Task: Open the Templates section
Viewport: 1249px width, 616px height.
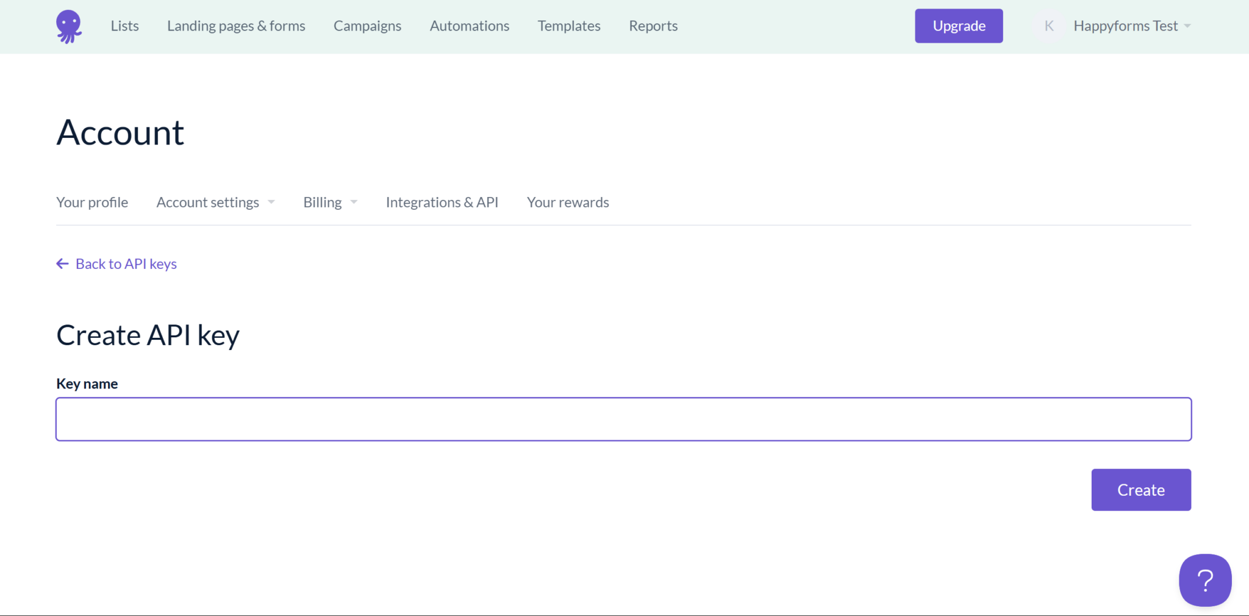Action: coord(568,26)
